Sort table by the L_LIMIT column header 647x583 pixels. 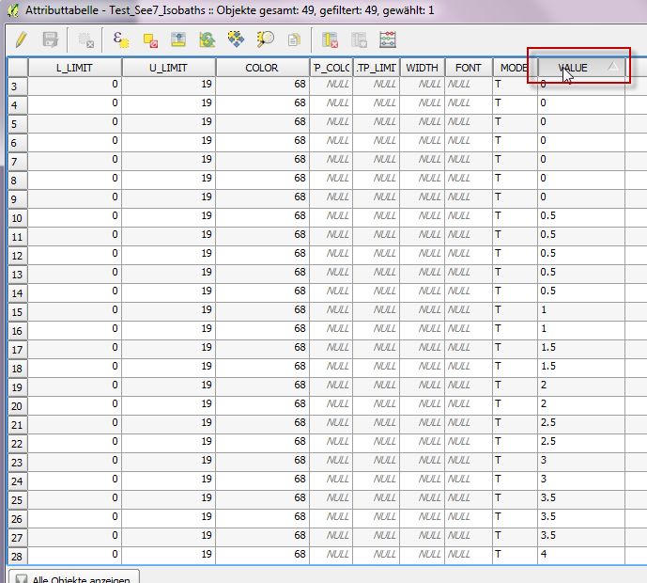[x=75, y=68]
